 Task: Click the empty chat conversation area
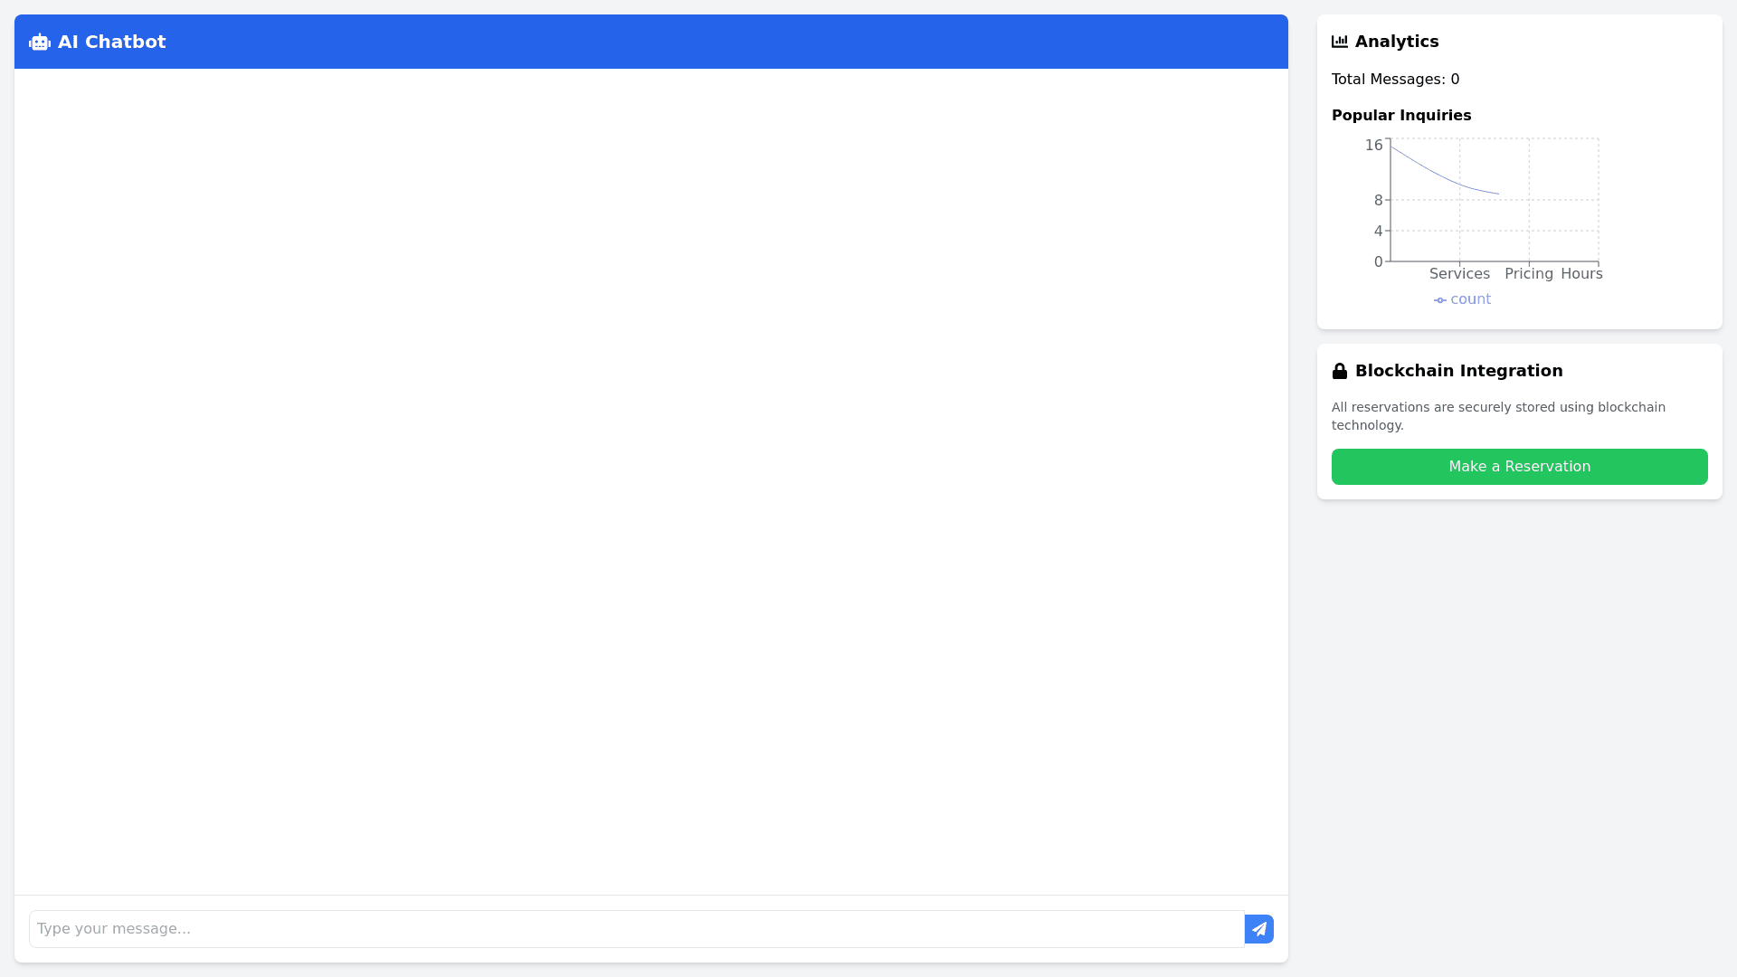(651, 481)
